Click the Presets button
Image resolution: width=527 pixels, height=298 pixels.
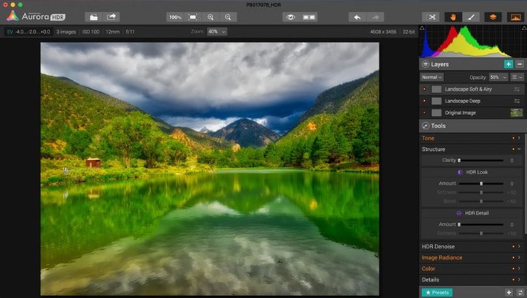(x=437, y=292)
